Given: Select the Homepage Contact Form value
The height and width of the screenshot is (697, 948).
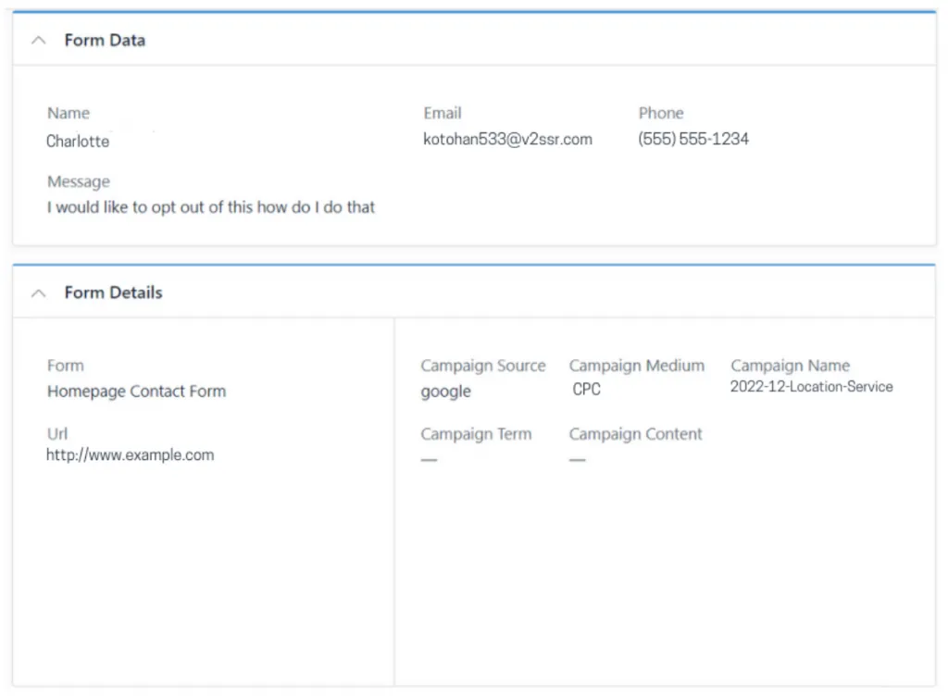Looking at the screenshot, I should [x=137, y=392].
